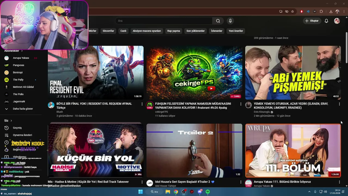Bookmark this page with the star icon
Screen dimensions: 348x196
(293, 11)
